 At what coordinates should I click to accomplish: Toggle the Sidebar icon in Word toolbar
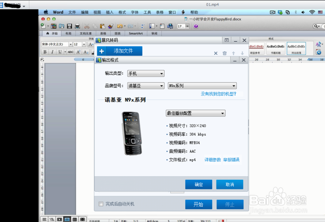point(152,26)
